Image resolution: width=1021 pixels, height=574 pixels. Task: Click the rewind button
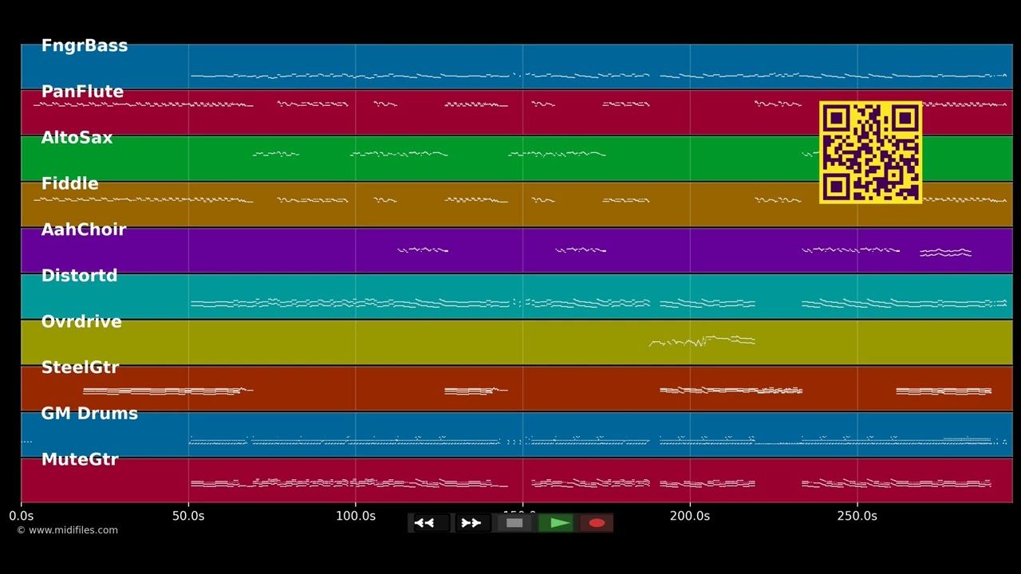(430, 523)
